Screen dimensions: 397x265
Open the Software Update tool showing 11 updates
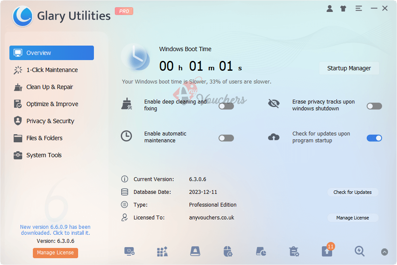click(327, 252)
